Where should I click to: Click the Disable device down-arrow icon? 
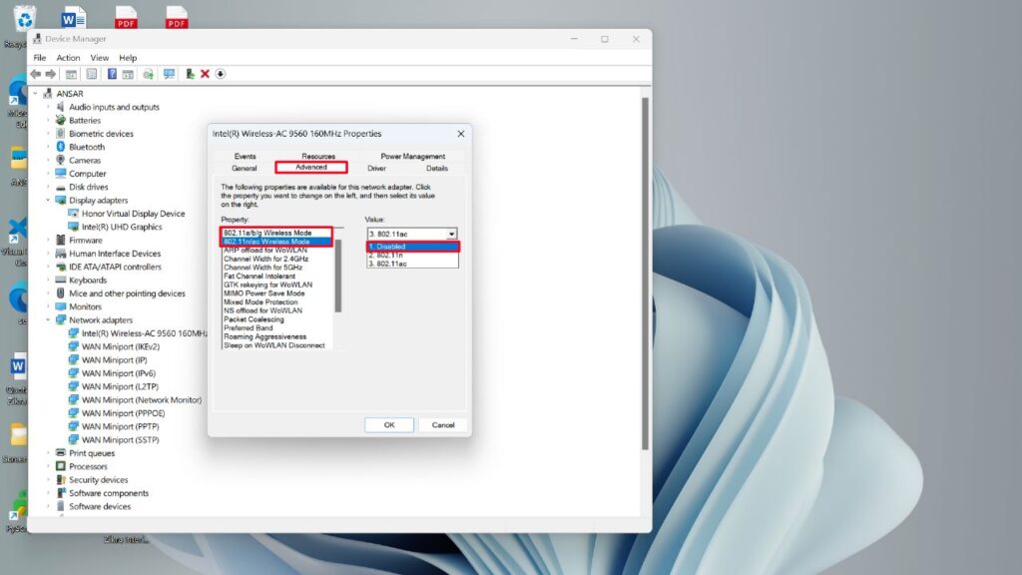pyautogui.click(x=221, y=74)
